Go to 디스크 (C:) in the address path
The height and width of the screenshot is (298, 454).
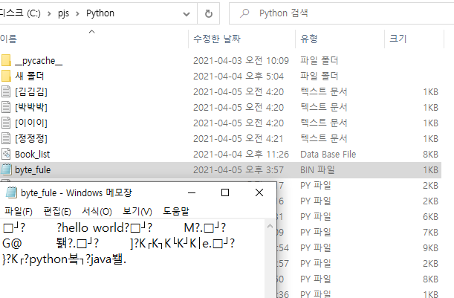tap(20, 13)
